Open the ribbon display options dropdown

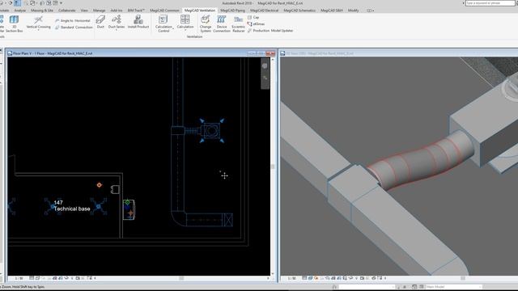click(371, 11)
